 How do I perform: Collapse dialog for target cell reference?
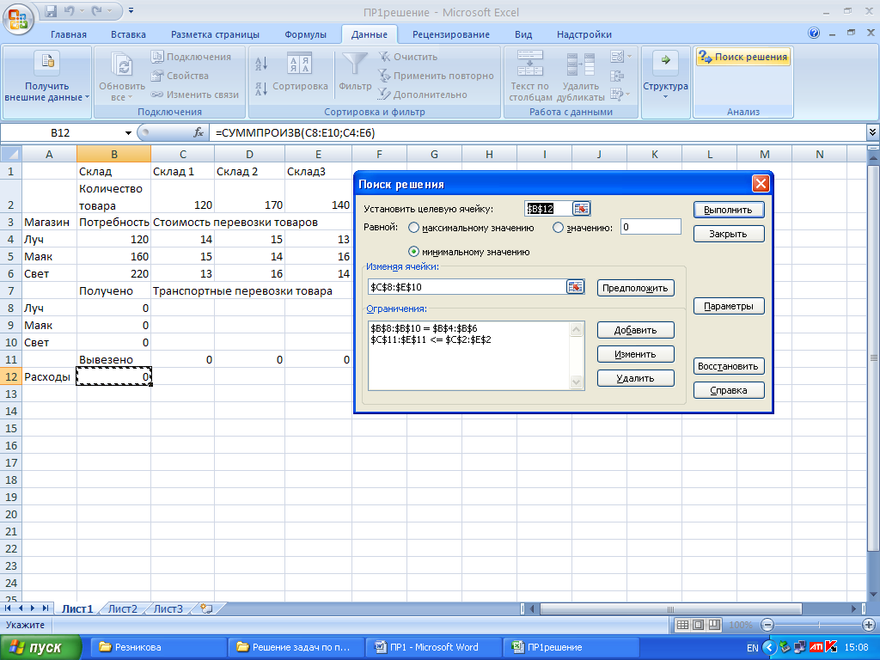click(582, 209)
